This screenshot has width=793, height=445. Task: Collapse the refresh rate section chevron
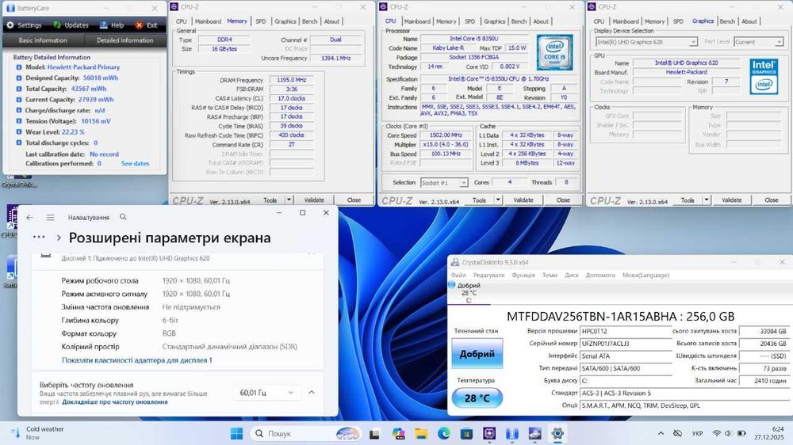tap(312, 393)
